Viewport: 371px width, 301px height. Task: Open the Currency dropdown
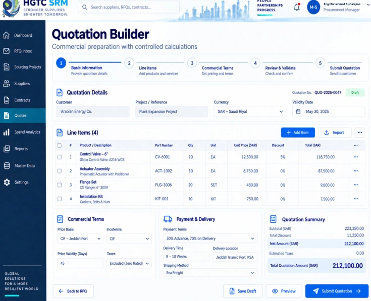pyautogui.click(x=250, y=111)
